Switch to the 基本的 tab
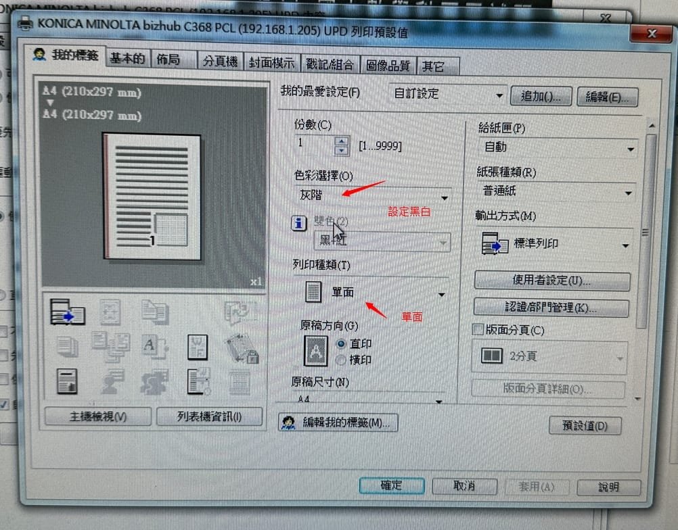The width and height of the screenshot is (678, 530). [127, 59]
